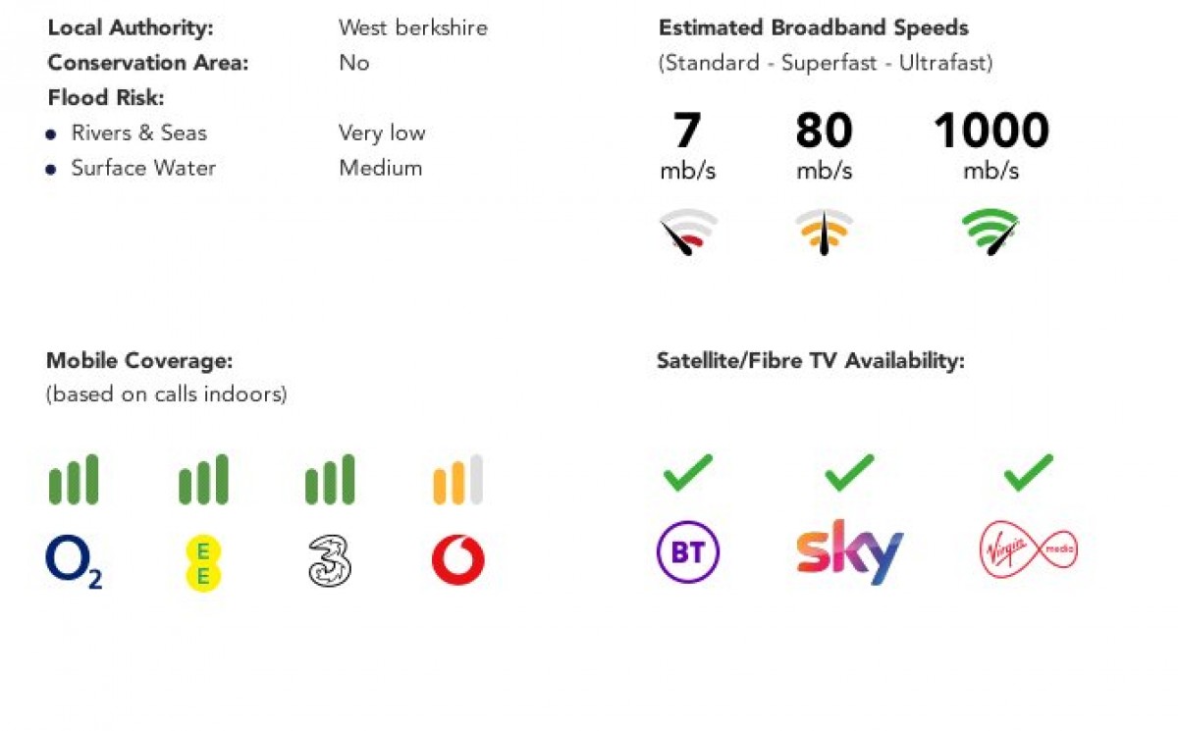Click the EE network logo

[x=203, y=563]
